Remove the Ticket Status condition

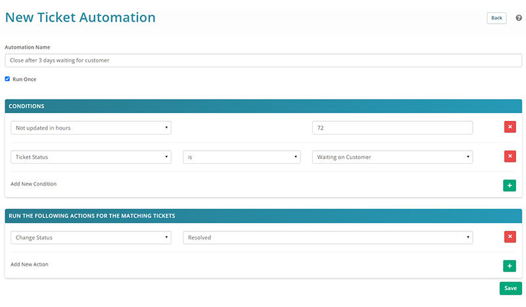510,156
